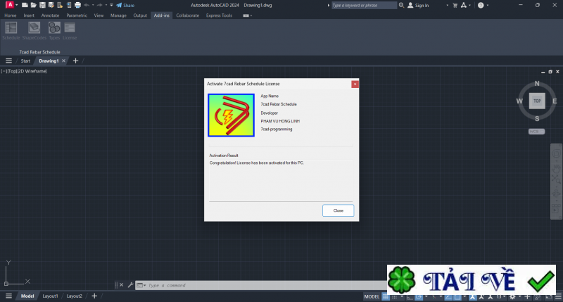This screenshot has height=302, width=563.
Task: Open the status bar customization menu icon
Action: [x=558, y=296]
